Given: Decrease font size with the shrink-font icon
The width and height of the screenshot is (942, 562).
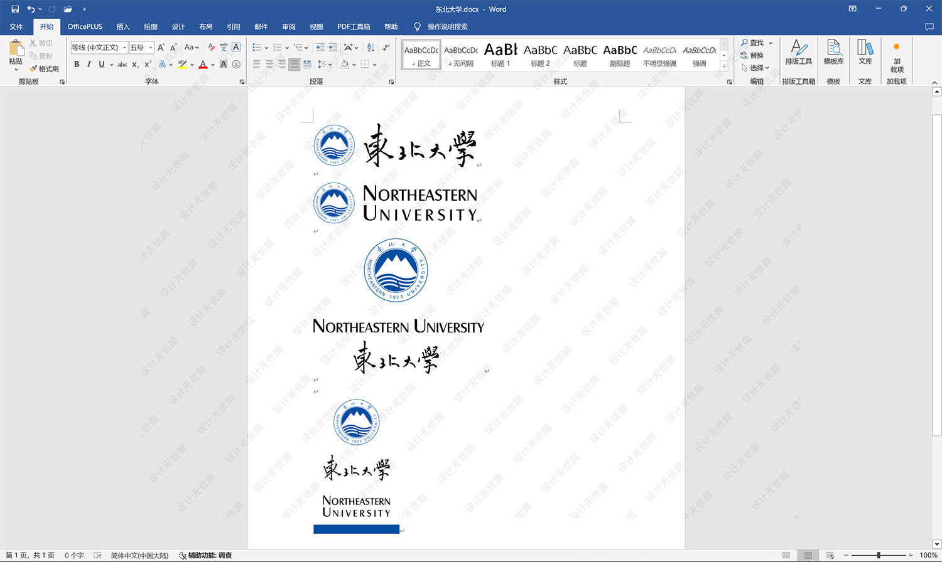Looking at the screenshot, I should pyautogui.click(x=174, y=47).
